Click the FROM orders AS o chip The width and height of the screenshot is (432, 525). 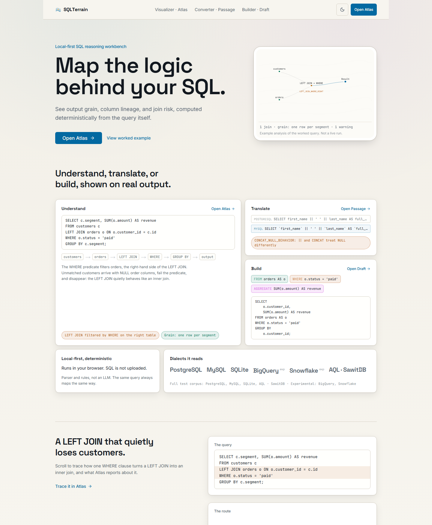(x=269, y=279)
